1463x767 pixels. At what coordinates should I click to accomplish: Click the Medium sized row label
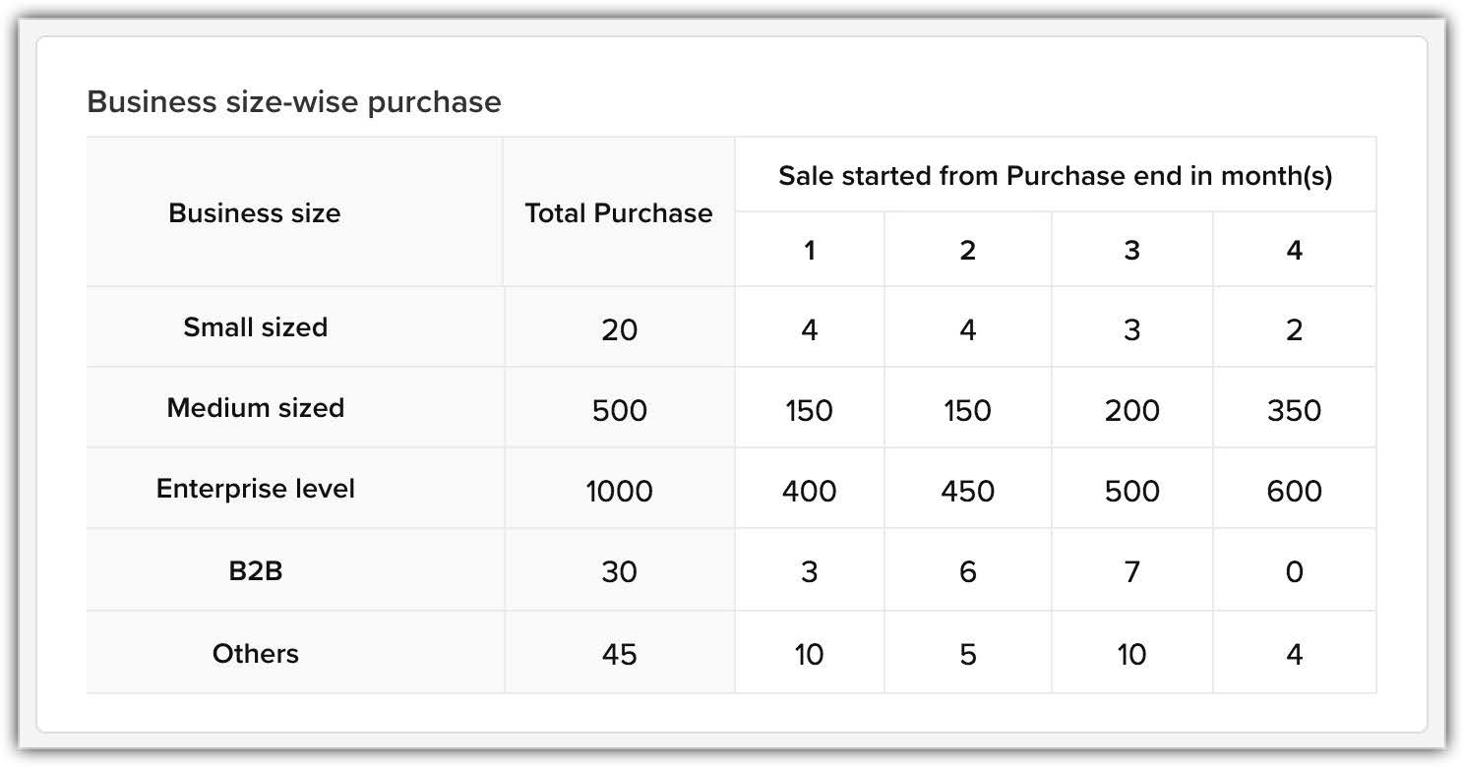255,408
